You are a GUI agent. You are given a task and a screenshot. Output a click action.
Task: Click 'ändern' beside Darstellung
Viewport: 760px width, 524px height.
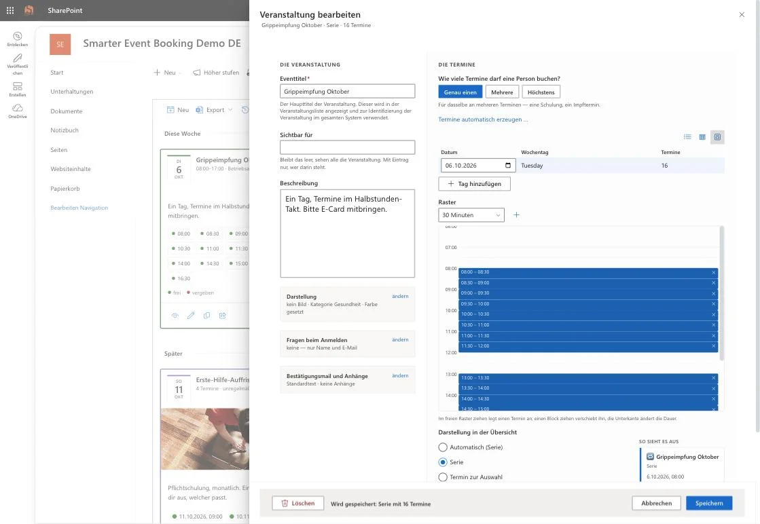[400, 297]
